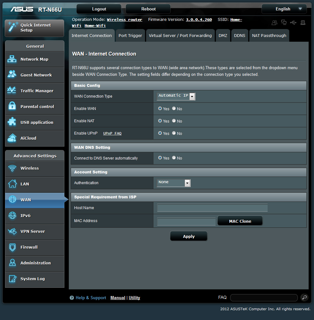
Task: Click the Host Name input field
Action: click(x=212, y=208)
